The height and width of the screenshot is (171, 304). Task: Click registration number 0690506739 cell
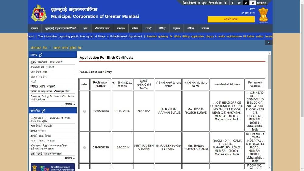coord(101,148)
